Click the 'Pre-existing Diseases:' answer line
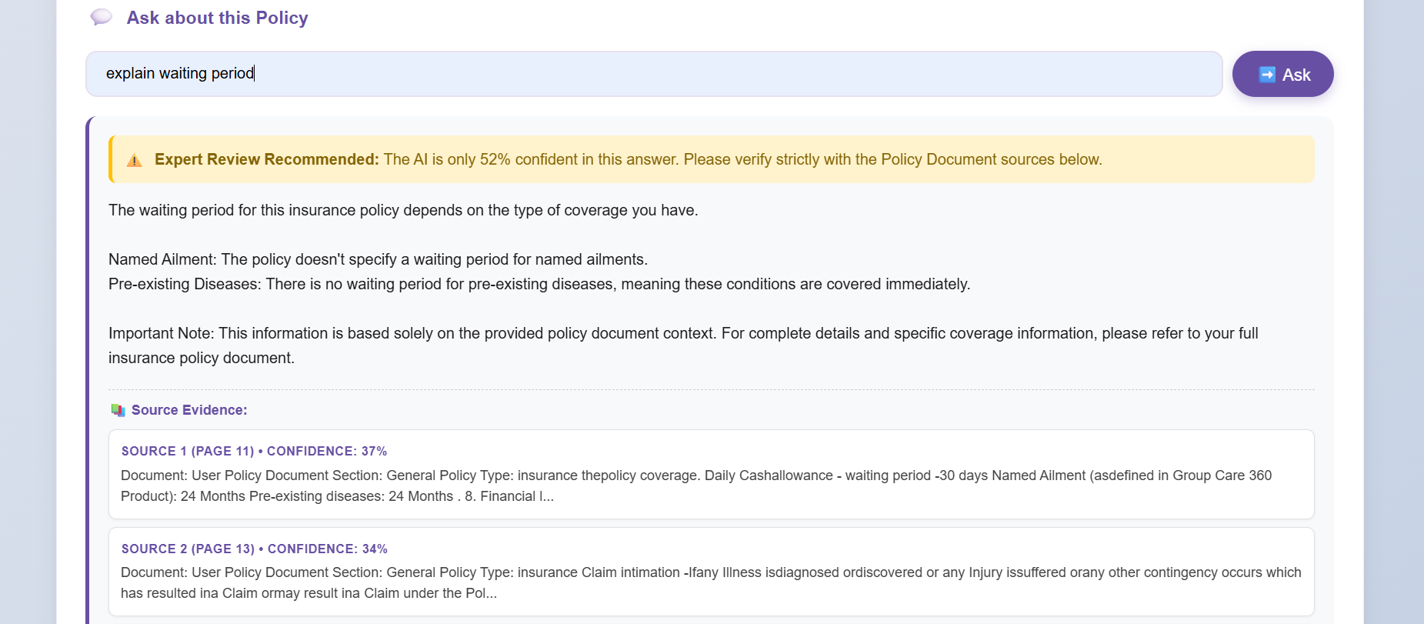The image size is (1424, 624). 539,284
